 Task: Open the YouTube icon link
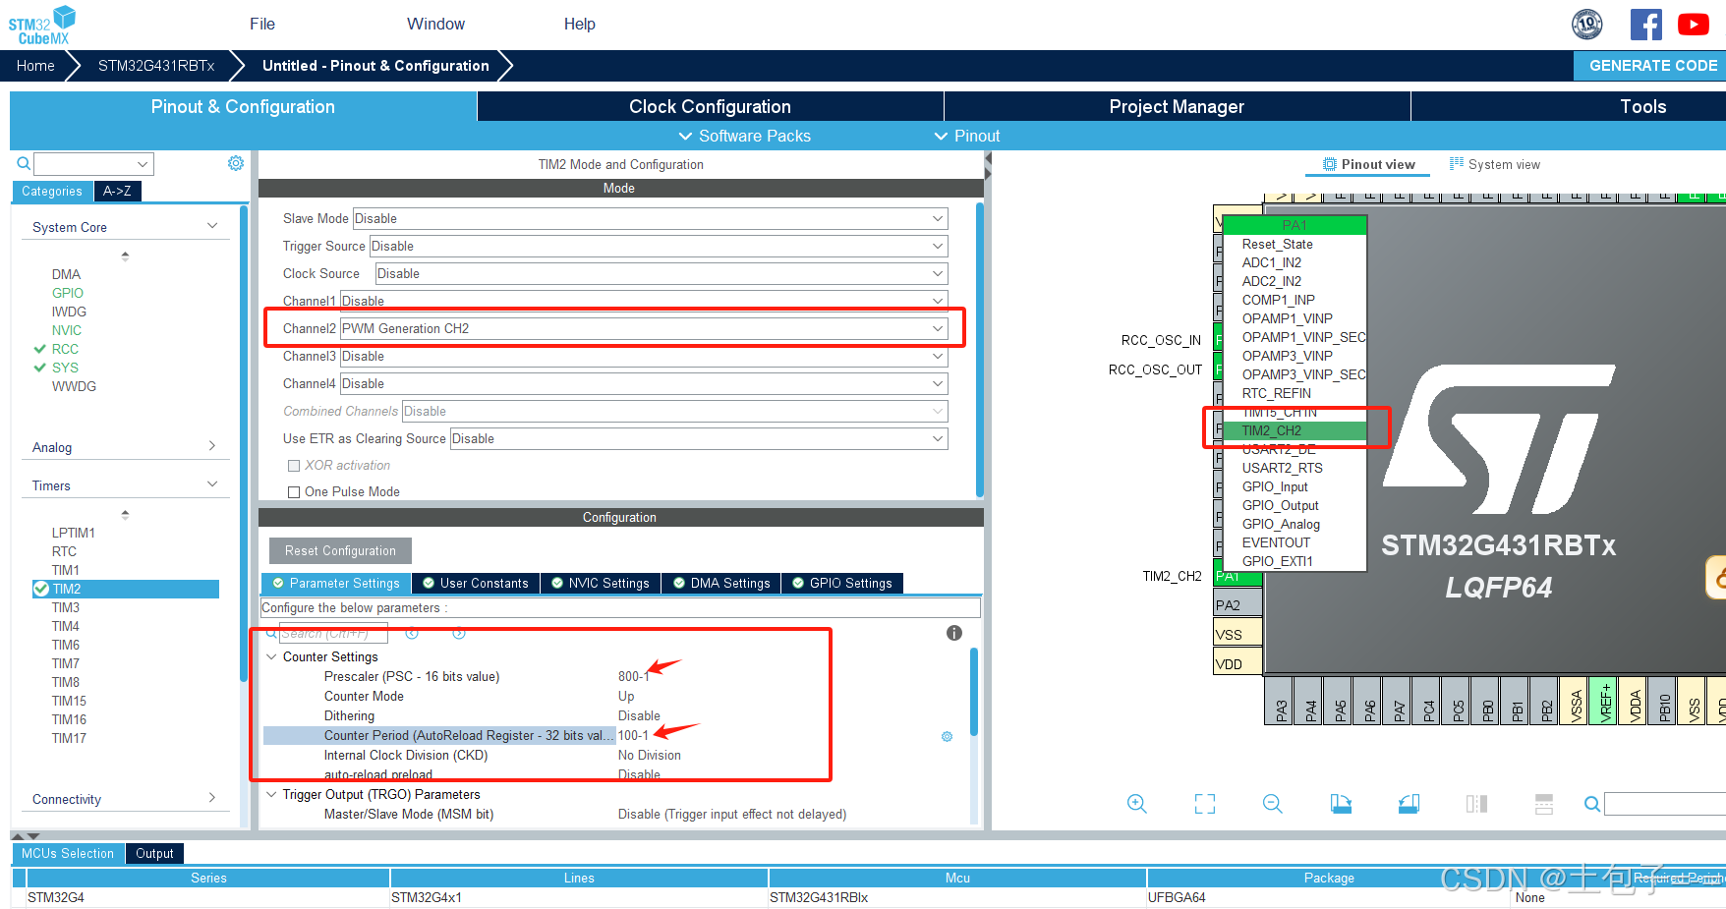point(1693,24)
